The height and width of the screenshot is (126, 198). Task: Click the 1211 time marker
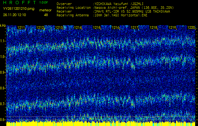tap(21, 28)
